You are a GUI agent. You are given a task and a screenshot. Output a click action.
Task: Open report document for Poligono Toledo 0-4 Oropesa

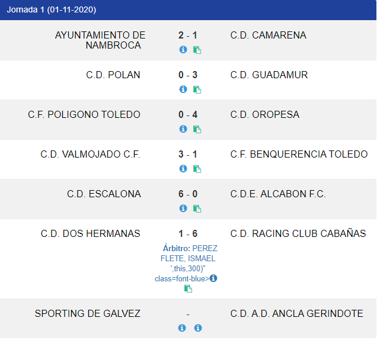197,129
